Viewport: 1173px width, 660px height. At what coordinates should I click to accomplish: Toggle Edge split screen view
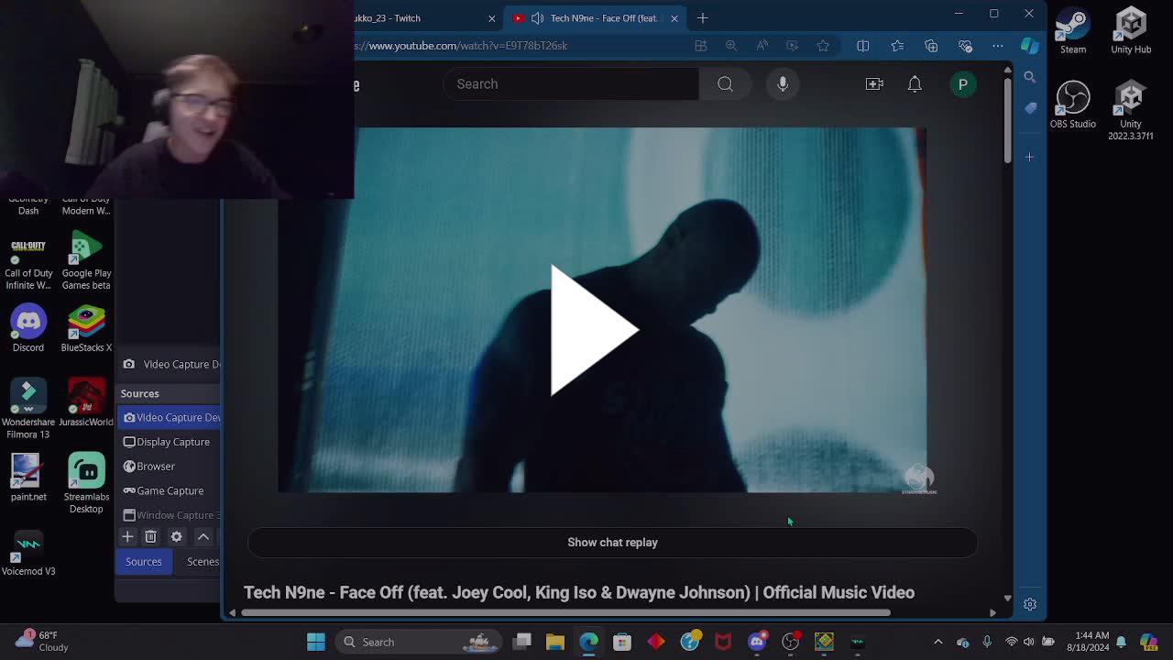[862, 46]
